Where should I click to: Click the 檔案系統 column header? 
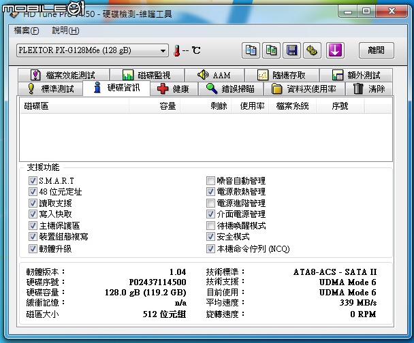(x=292, y=106)
